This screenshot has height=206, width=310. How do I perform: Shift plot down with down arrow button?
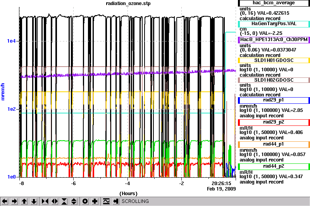click(x=34, y=201)
